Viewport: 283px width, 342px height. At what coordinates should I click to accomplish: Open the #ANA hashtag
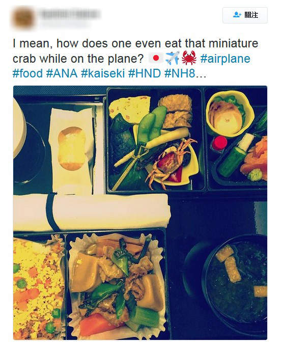point(62,73)
